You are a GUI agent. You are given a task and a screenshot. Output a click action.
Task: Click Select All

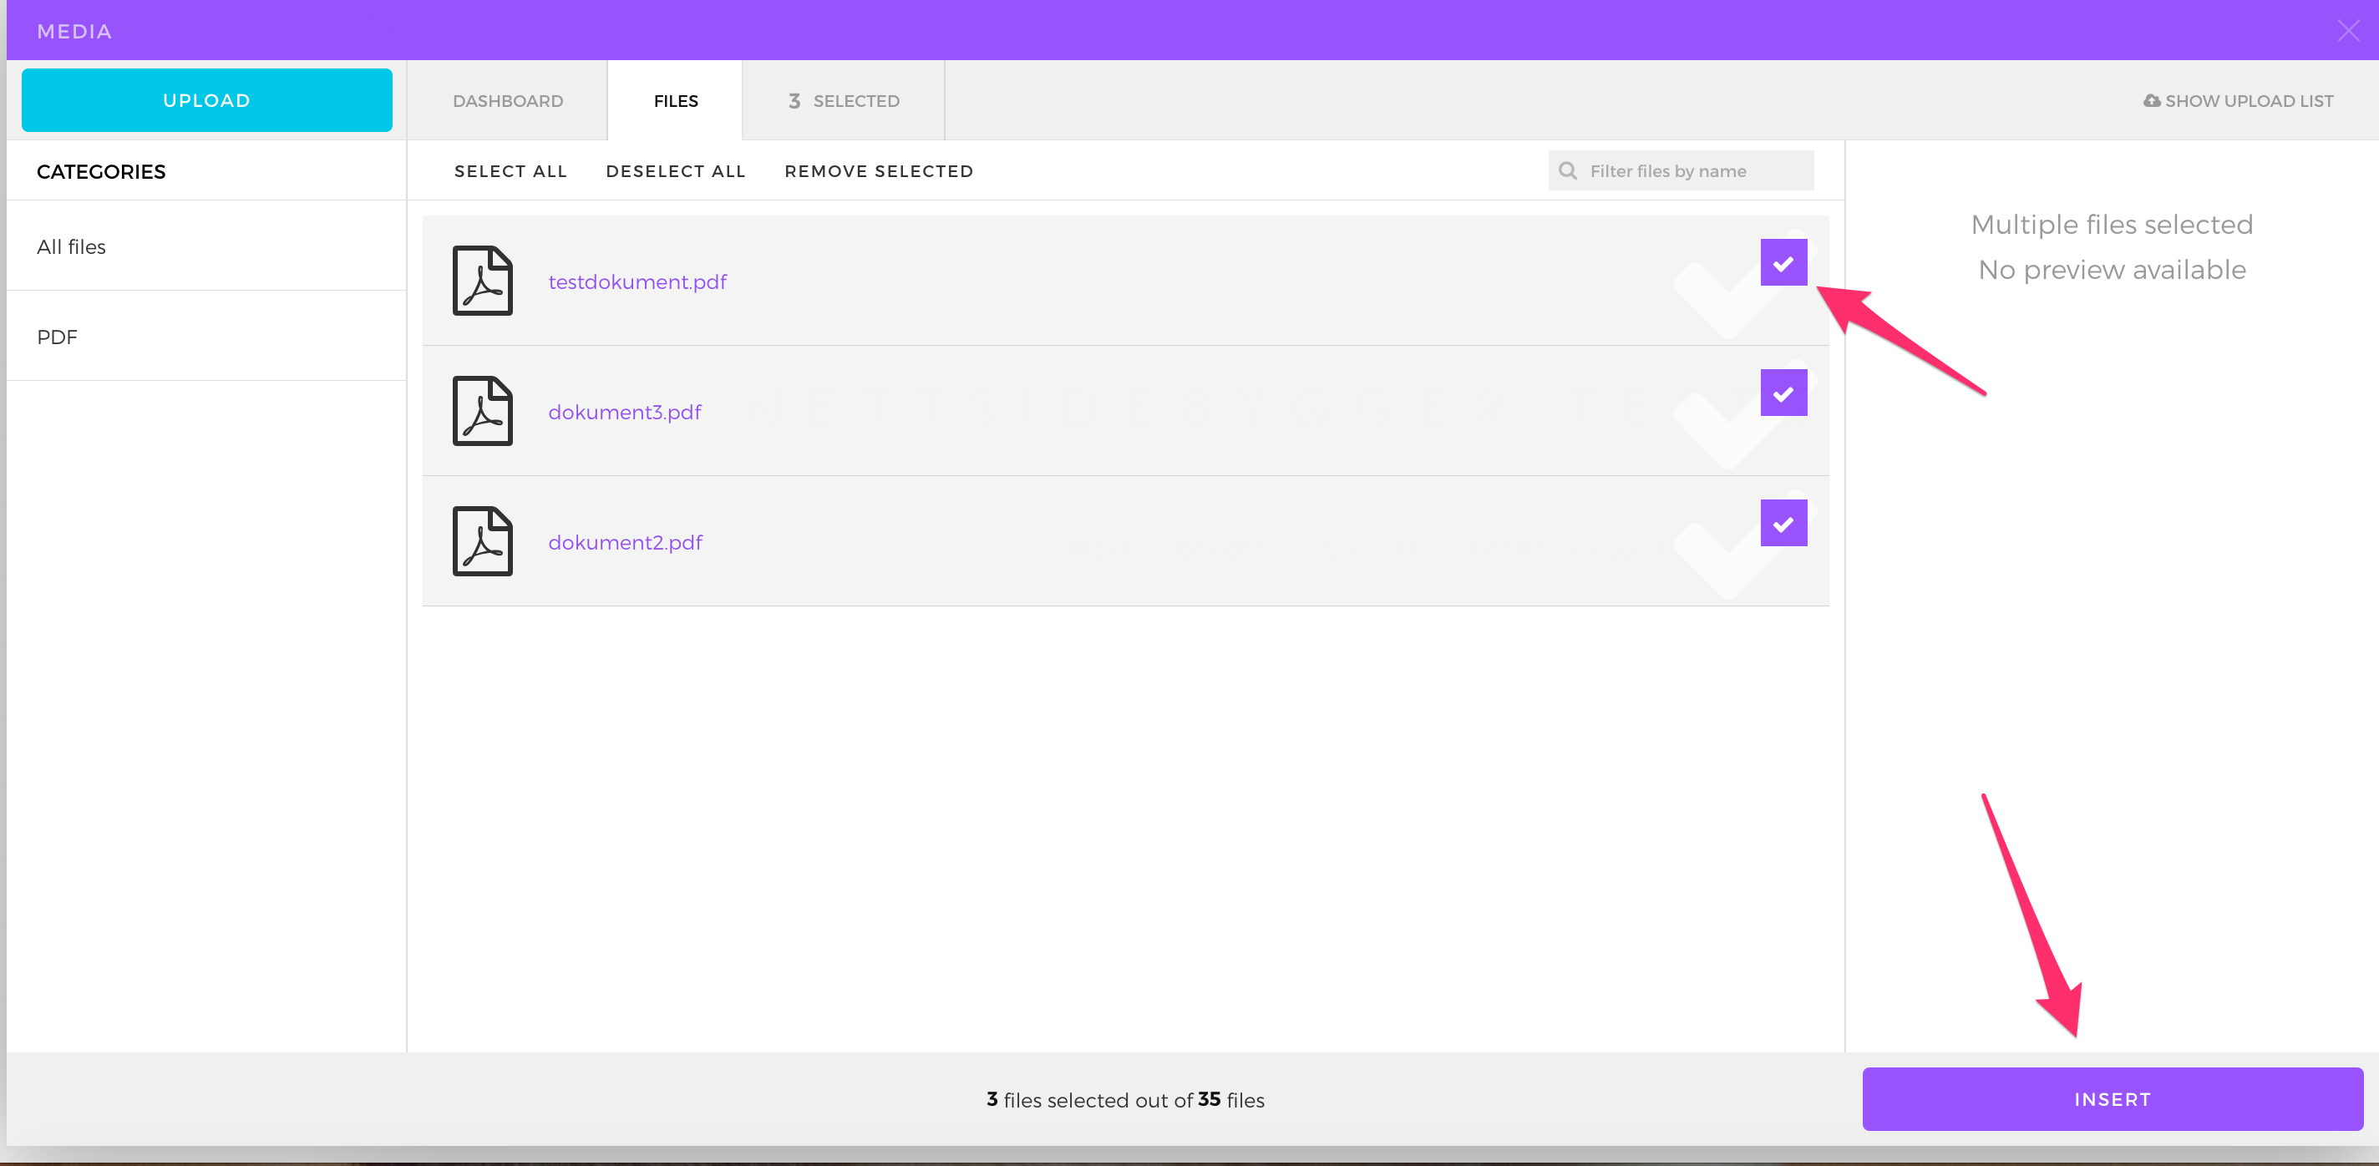pos(510,170)
